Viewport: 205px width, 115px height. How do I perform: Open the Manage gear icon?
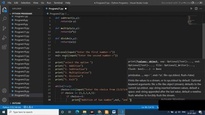click(x=4, y=100)
